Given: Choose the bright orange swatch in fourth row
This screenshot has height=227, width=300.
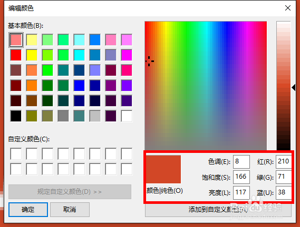Looking at the screenshot, I should tap(32, 86).
